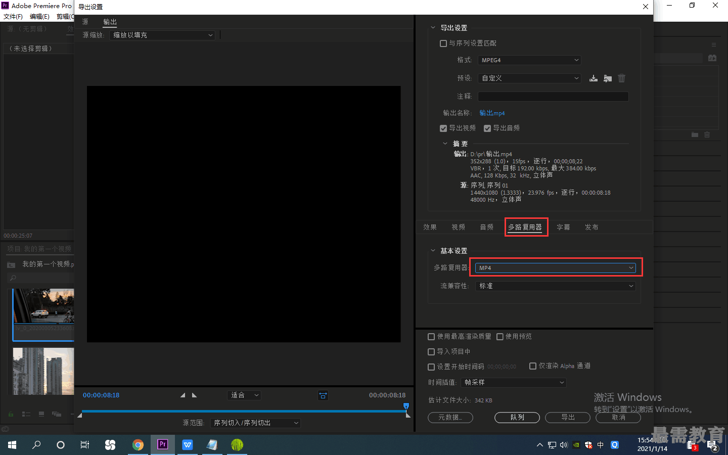This screenshot has height=455, width=728.
Task: Click the 队列 button
Action: pyautogui.click(x=517, y=418)
